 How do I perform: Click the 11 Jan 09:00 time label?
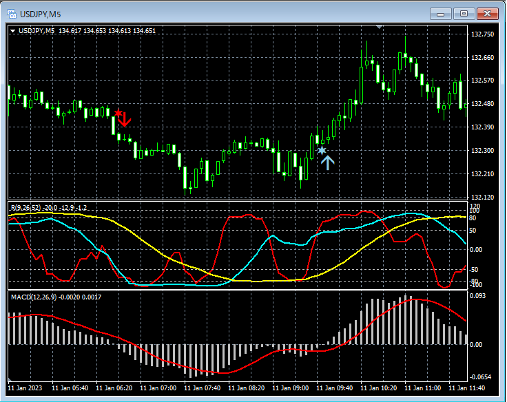pyautogui.click(x=291, y=388)
